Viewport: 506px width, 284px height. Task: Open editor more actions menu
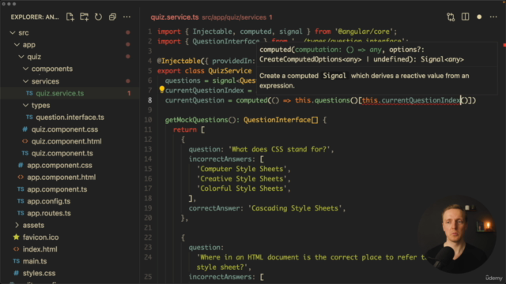493,17
